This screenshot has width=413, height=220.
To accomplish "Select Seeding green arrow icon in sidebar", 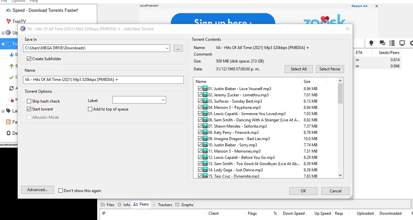I will coord(12,66).
